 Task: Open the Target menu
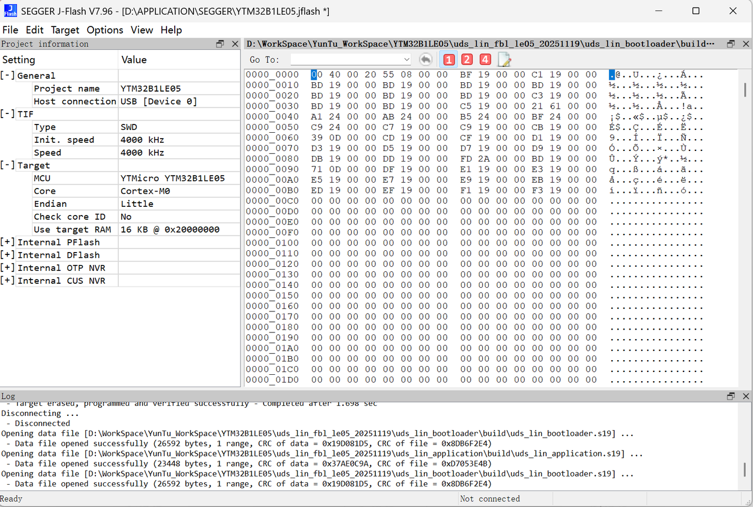65,30
